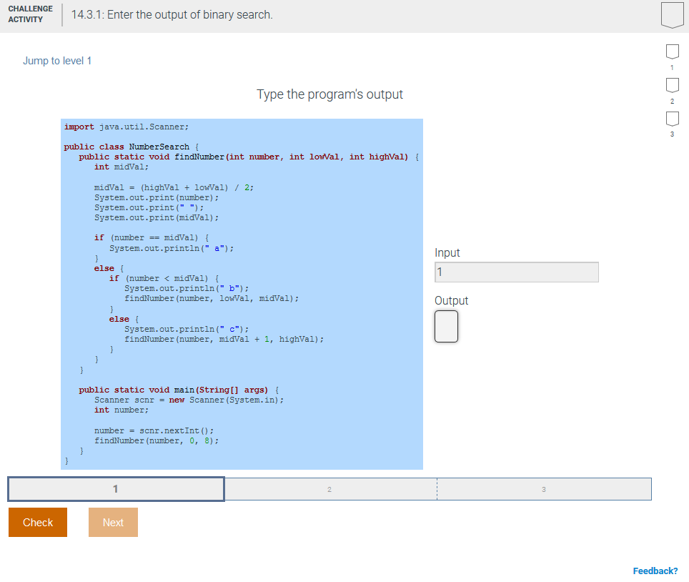Click the Output answer entry box
Viewport: 689px width, 582px height.
[445, 326]
